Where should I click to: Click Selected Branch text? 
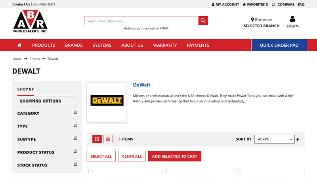click(x=262, y=26)
